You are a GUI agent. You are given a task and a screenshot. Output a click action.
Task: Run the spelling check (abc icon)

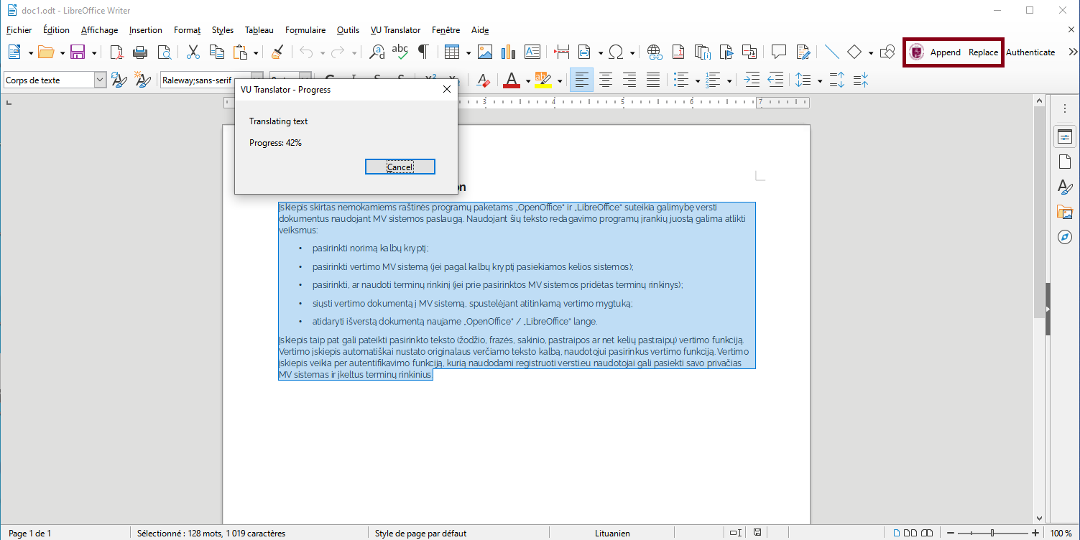400,52
